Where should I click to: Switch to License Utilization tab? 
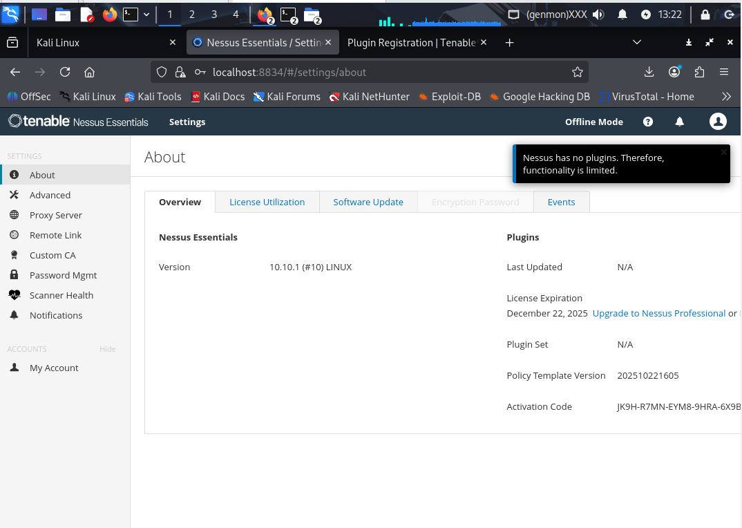(267, 202)
